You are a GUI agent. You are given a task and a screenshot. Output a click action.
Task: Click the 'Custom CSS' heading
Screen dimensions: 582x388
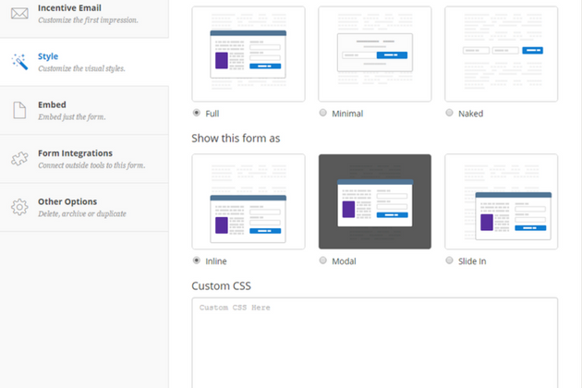tap(221, 285)
